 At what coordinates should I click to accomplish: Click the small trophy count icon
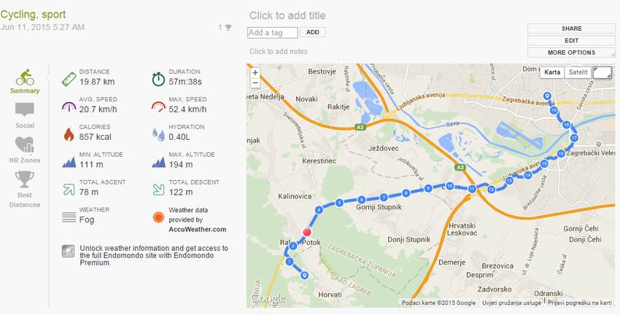pyautogui.click(x=228, y=28)
